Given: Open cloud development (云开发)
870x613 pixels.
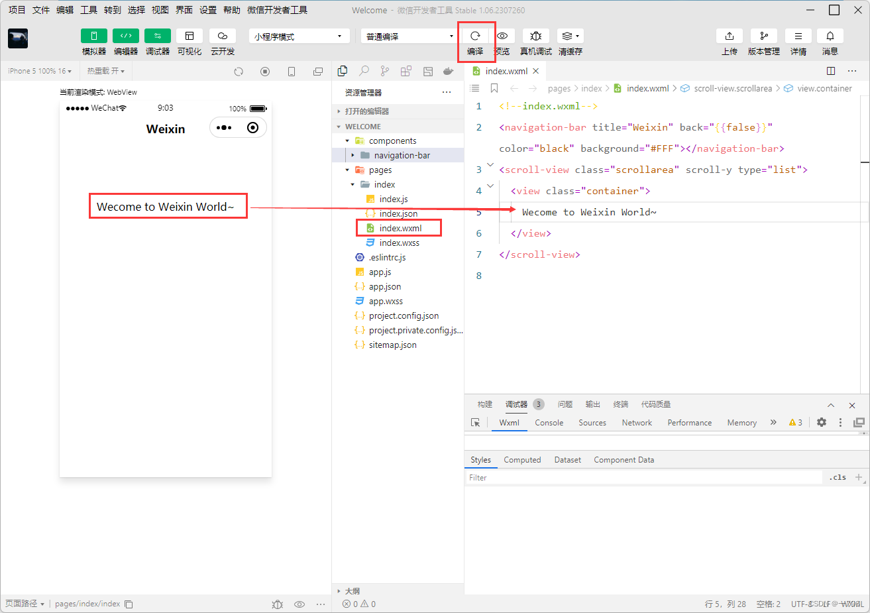Looking at the screenshot, I should (223, 36).
